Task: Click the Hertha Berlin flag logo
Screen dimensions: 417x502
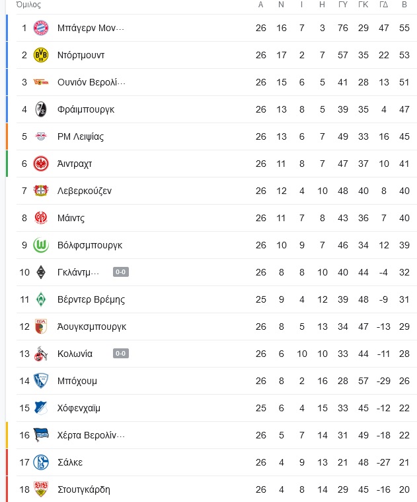Action: (41, 435)
